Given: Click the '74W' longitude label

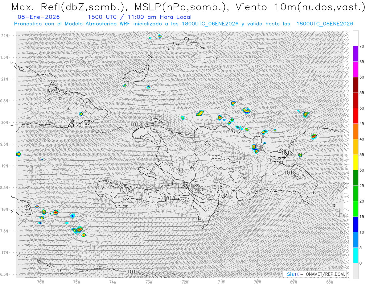Looking at the screenshot, I should tap(113, 281).
